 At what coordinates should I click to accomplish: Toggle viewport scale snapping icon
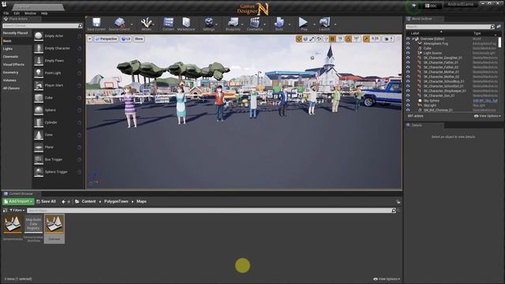366,39
